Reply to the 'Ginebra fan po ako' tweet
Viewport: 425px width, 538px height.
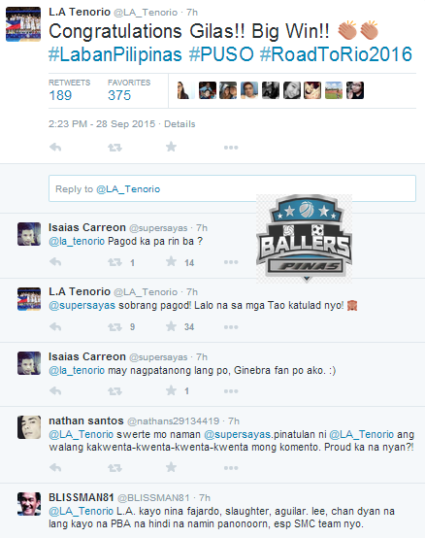coord(55,390)
